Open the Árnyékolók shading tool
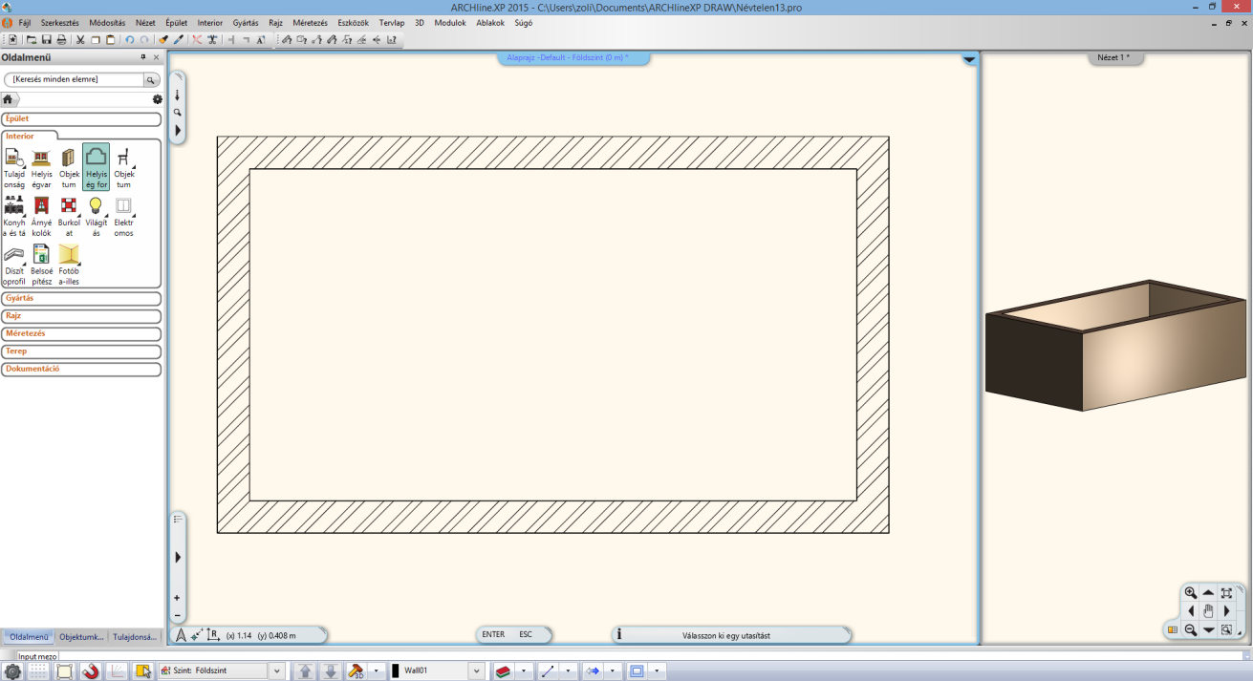The image size is (1253, 681). (41, 216)
